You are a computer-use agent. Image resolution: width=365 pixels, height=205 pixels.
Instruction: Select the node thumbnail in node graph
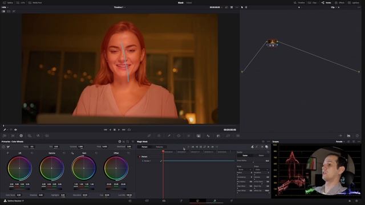pos(272,42)
